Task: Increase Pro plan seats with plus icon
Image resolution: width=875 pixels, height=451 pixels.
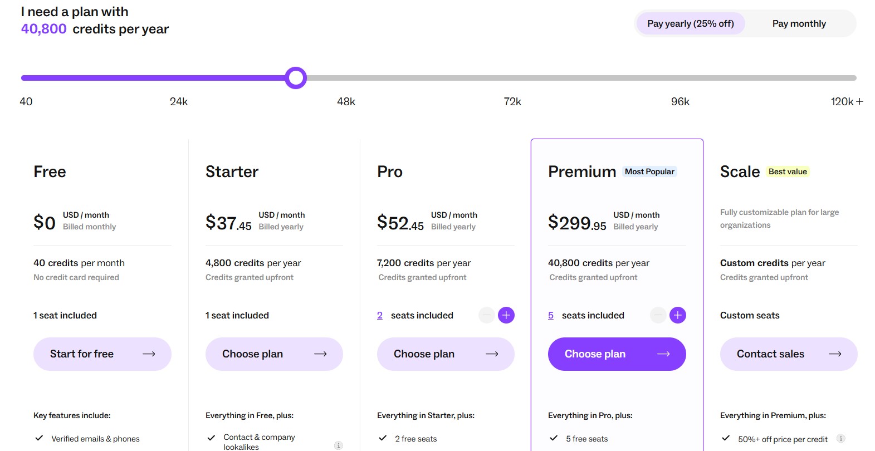Action: pyautogui.click(x=506, y=315)
